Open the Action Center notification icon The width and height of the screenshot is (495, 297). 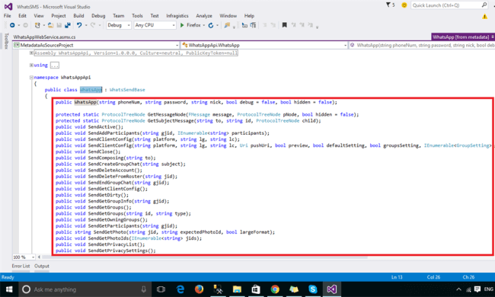coord(477,289)
